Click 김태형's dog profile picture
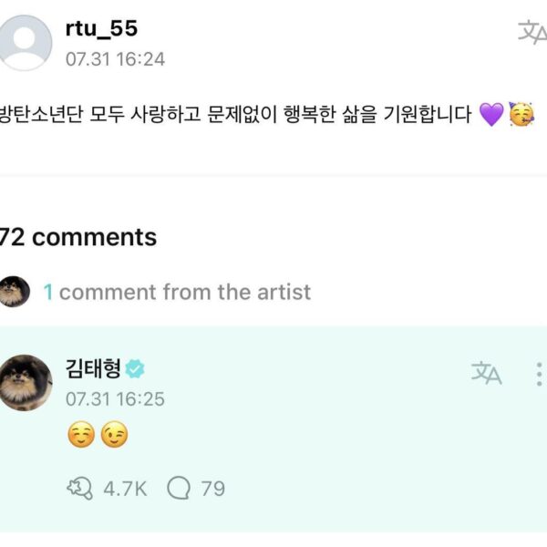Screen dimensions: 547x547 coord(26,383)
